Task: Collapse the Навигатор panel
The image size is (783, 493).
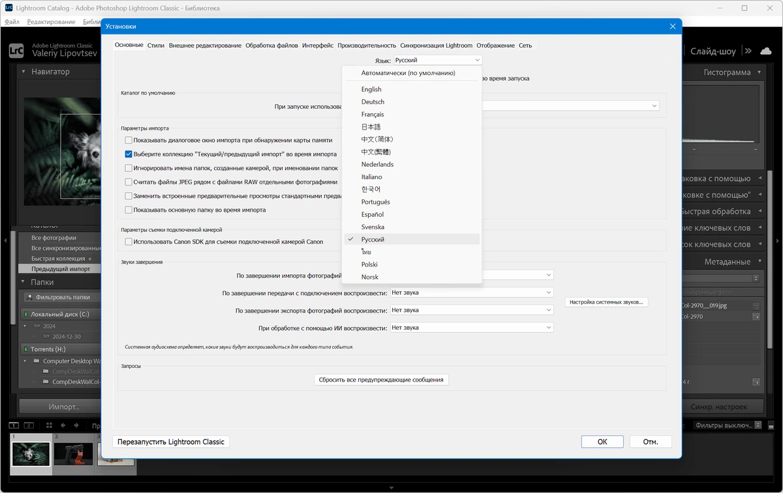Action: tap(23, 72)
